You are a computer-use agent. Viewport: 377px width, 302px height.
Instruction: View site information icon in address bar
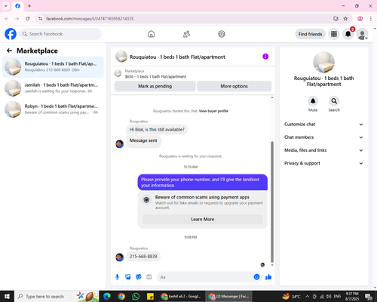click(40, 19)
